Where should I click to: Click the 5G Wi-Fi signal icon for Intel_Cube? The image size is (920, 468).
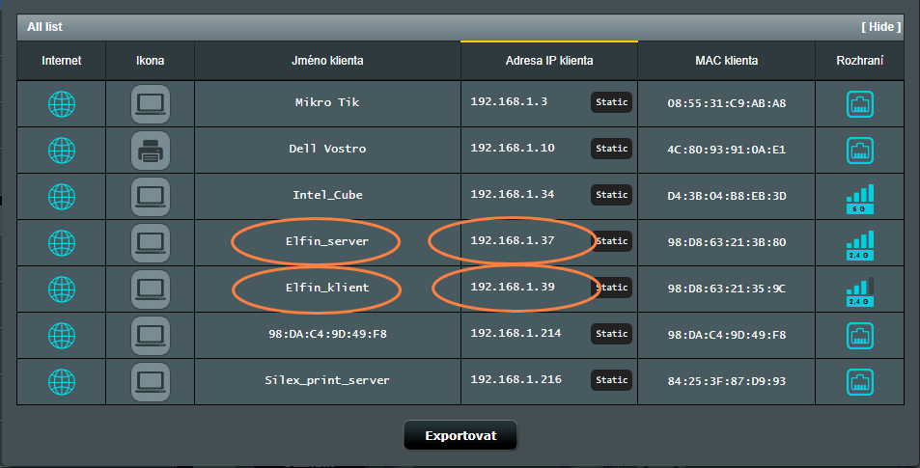click(859, 197)
